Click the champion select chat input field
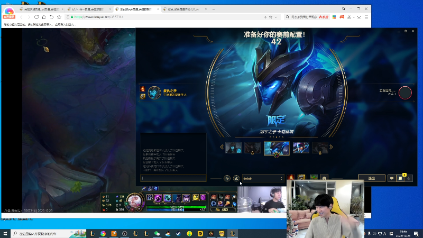This screenshot has height=238, width=423. [173, 178]
